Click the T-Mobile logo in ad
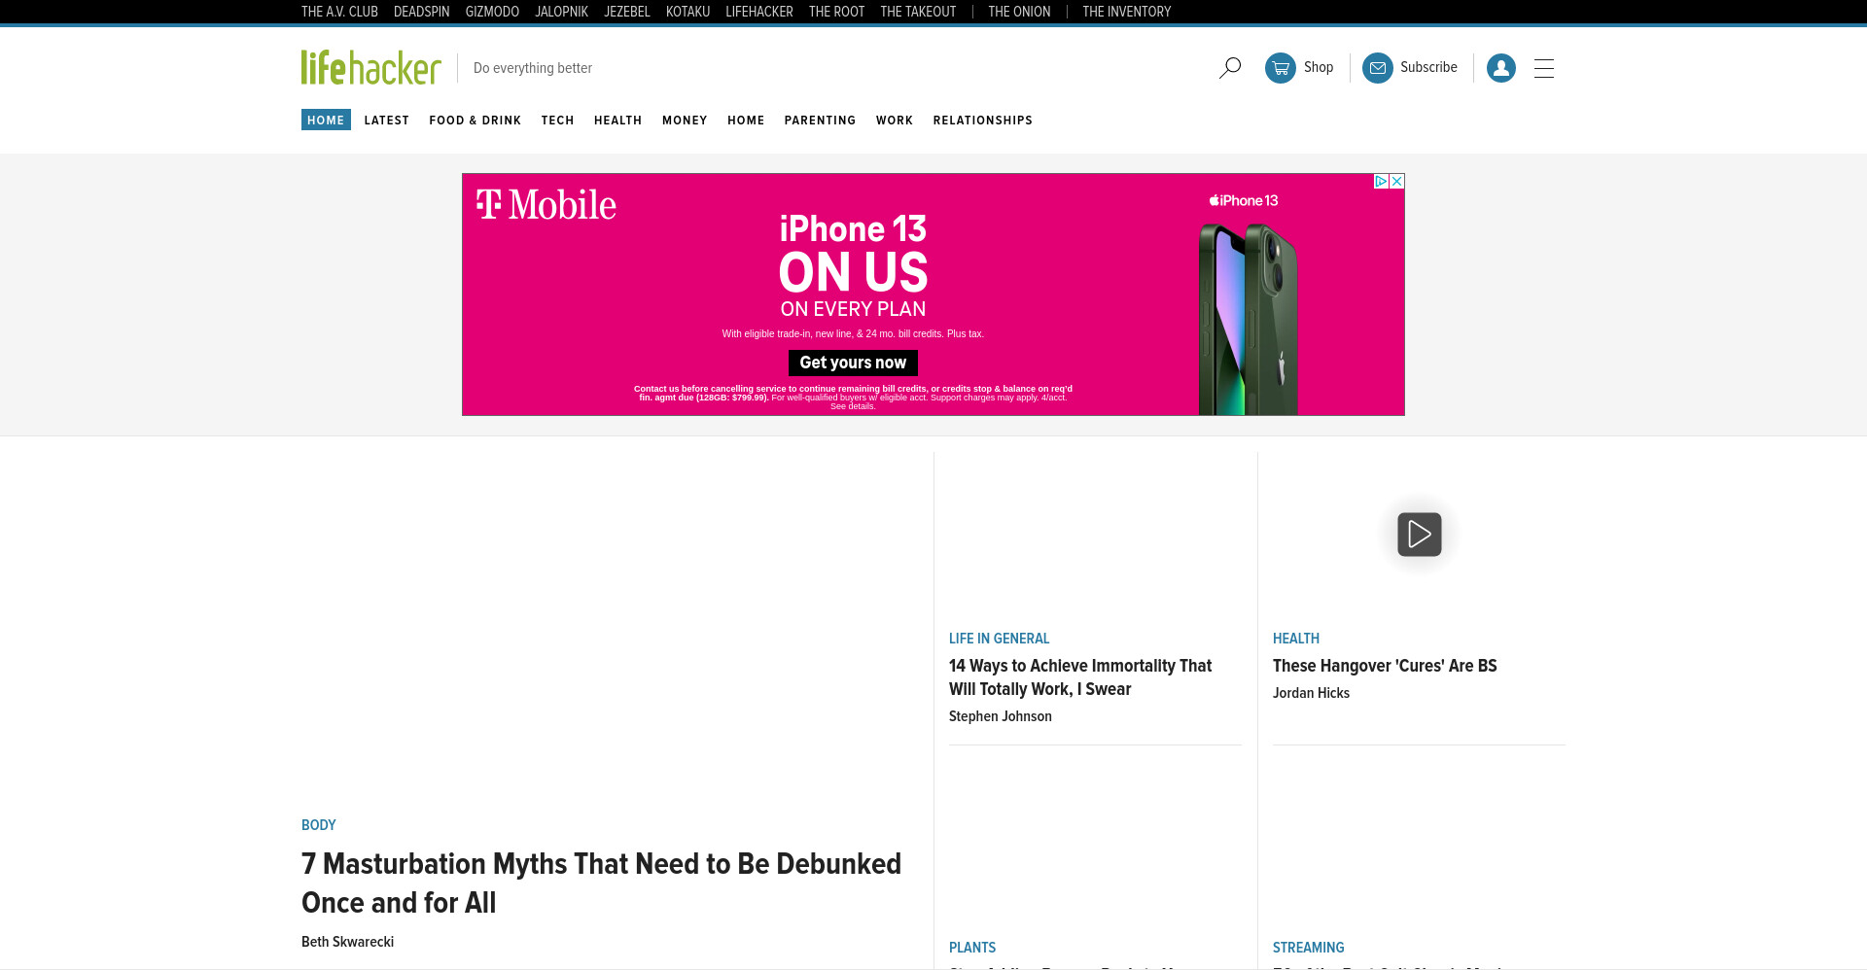 (x=546, y=204)
